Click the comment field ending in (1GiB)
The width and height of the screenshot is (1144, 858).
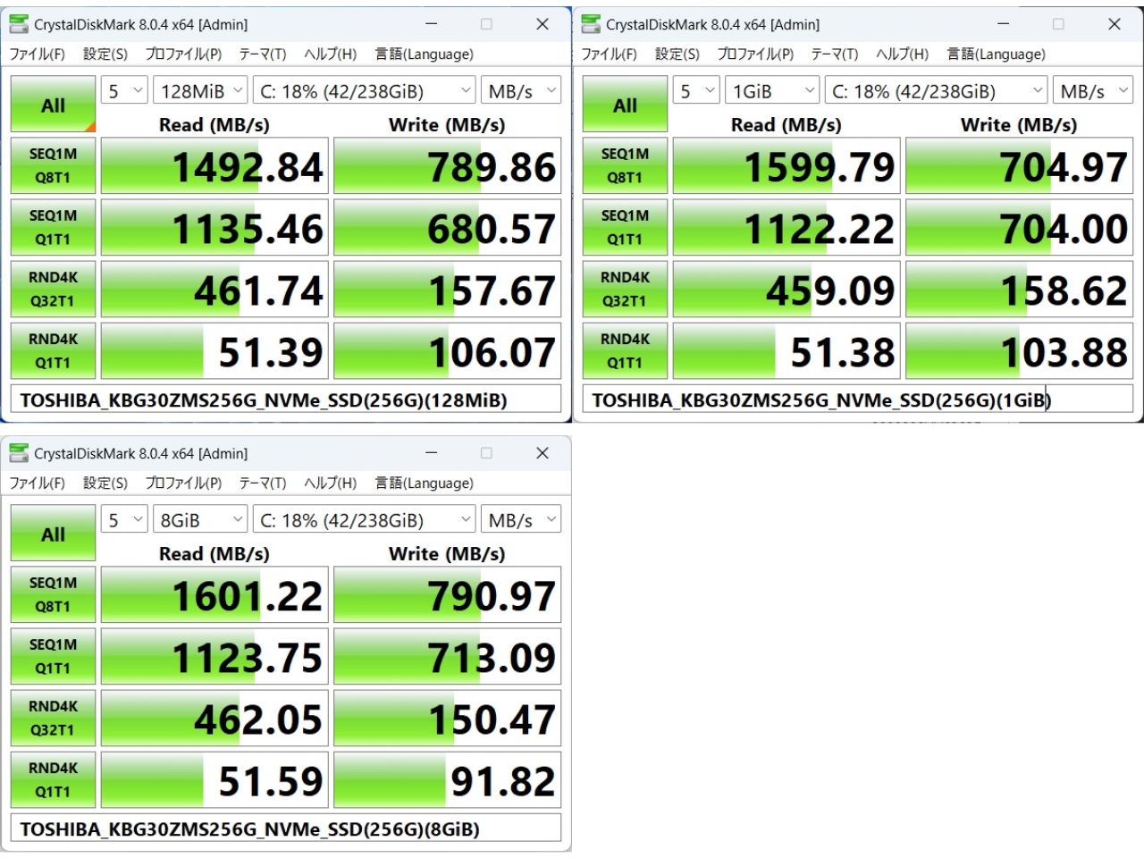point(858,400)
